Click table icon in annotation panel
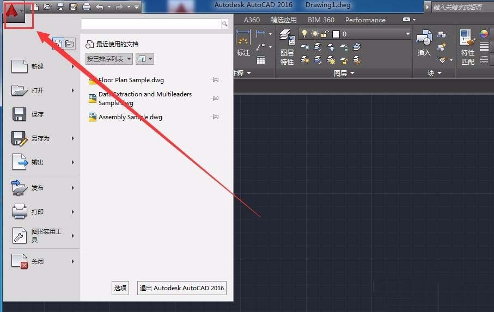This screenshot has width=494, height=312. coord(261,60)
